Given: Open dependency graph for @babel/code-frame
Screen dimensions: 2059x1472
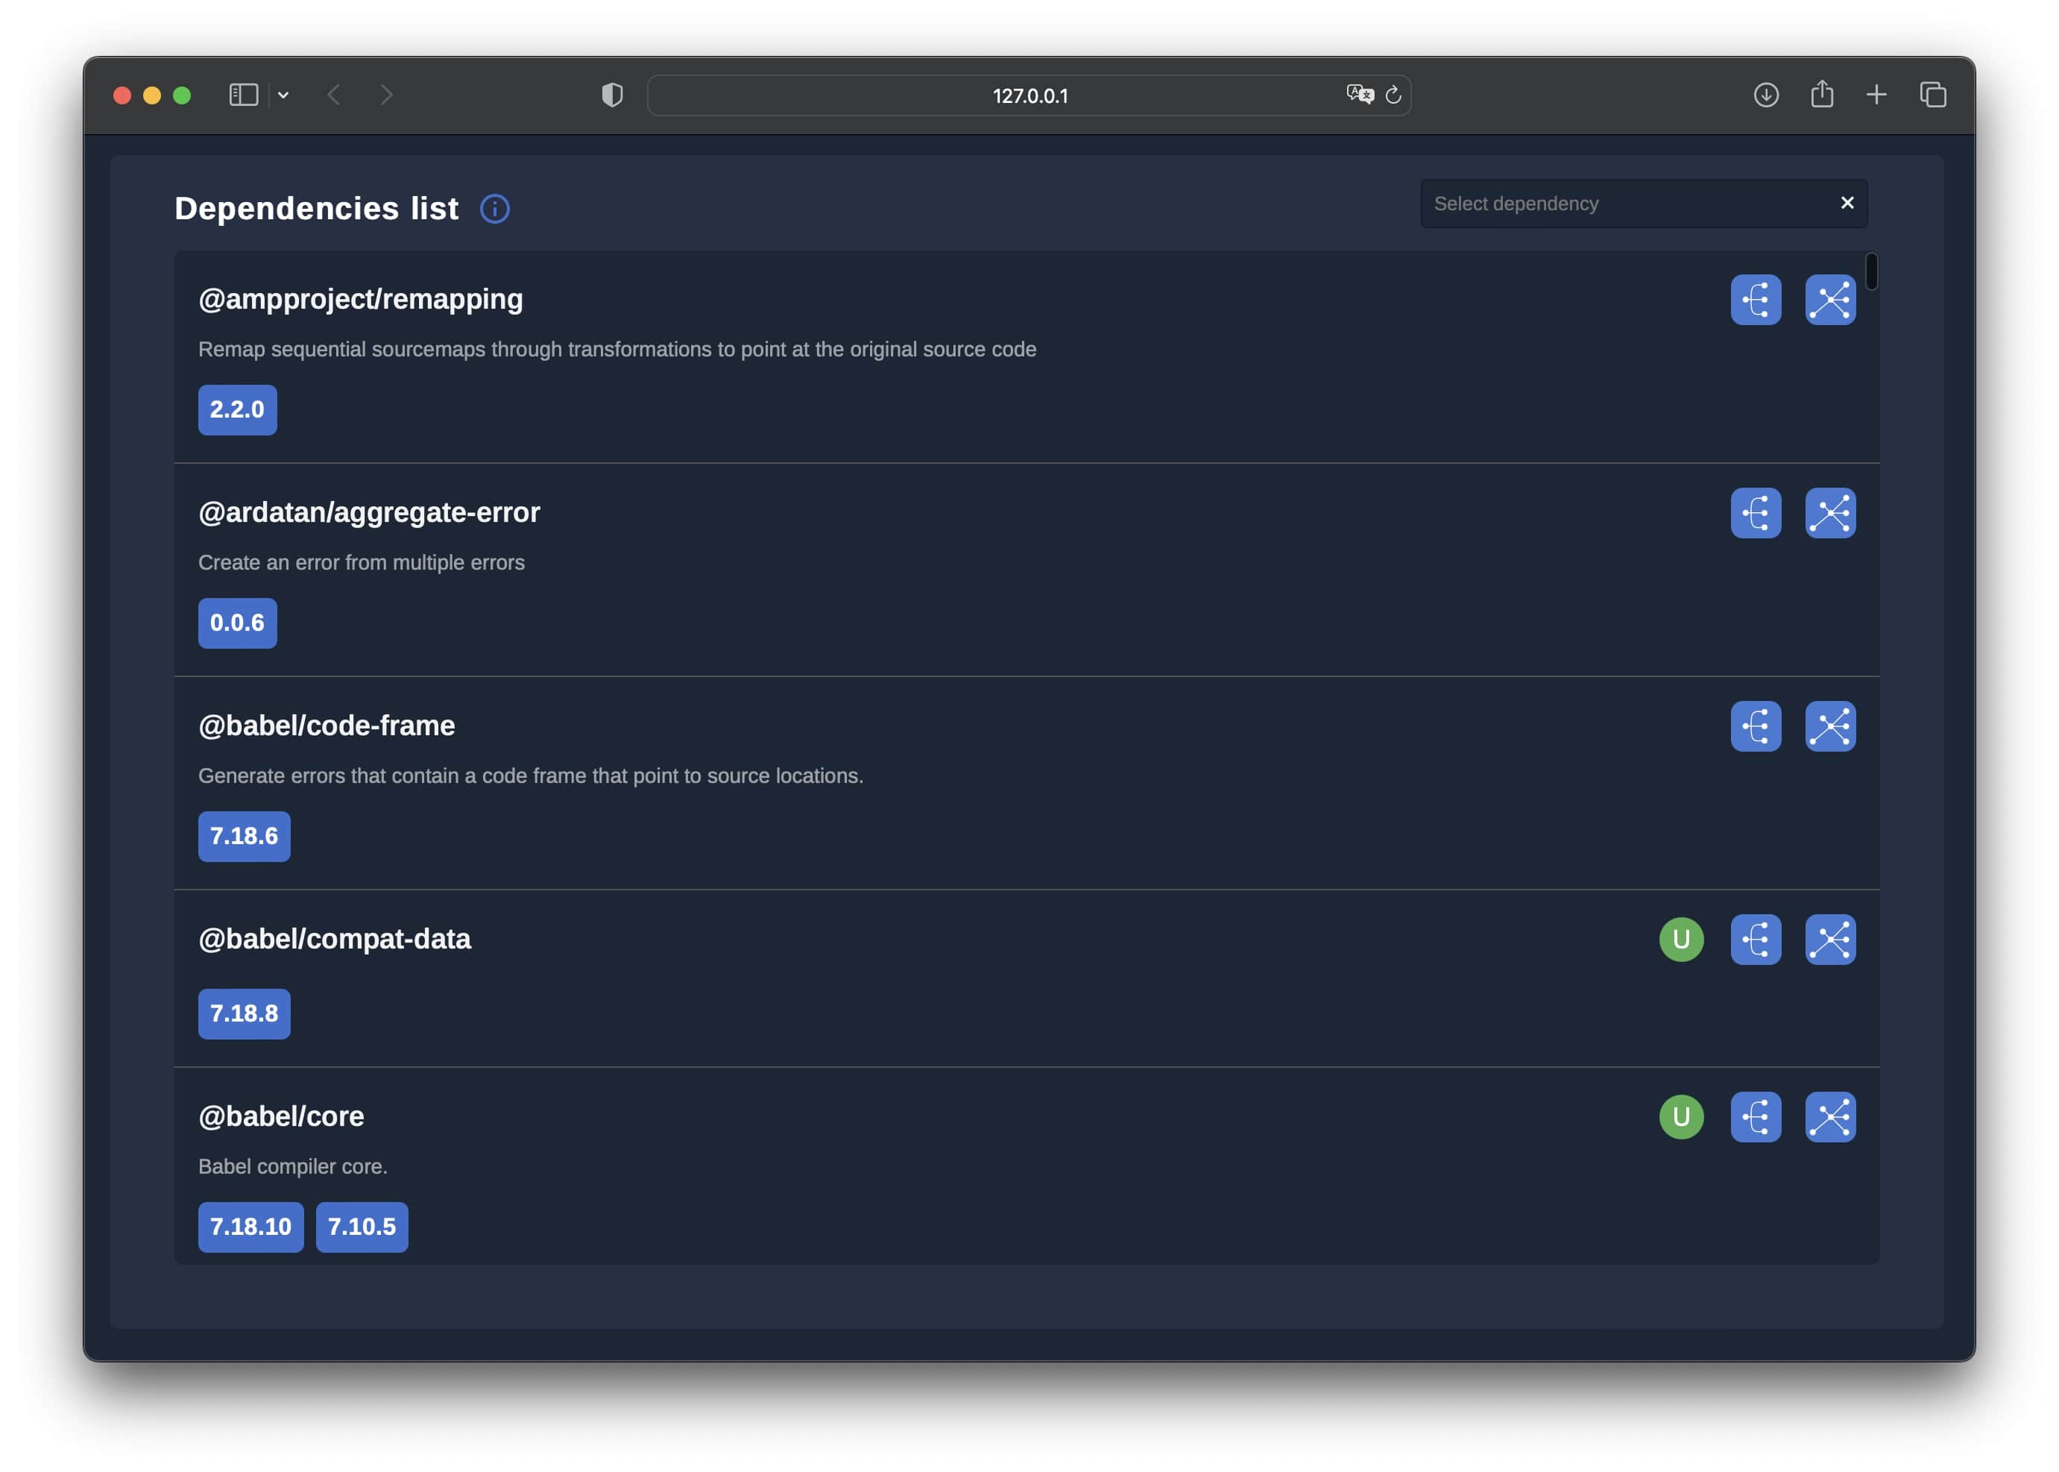Looking at the screenshot, I should tap(1829, 725).
